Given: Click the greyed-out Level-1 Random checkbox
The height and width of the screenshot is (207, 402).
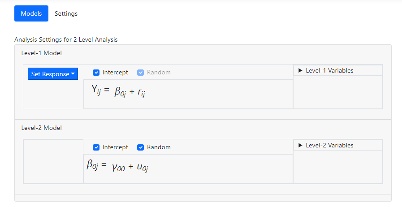Looking at the screenshot, I should coord(141,73).
